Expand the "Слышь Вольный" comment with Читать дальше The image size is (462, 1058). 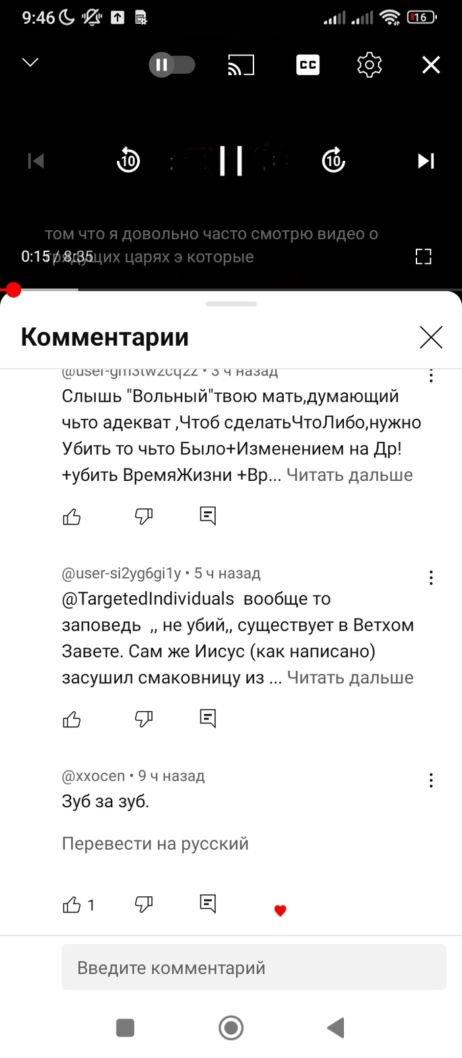349,475
